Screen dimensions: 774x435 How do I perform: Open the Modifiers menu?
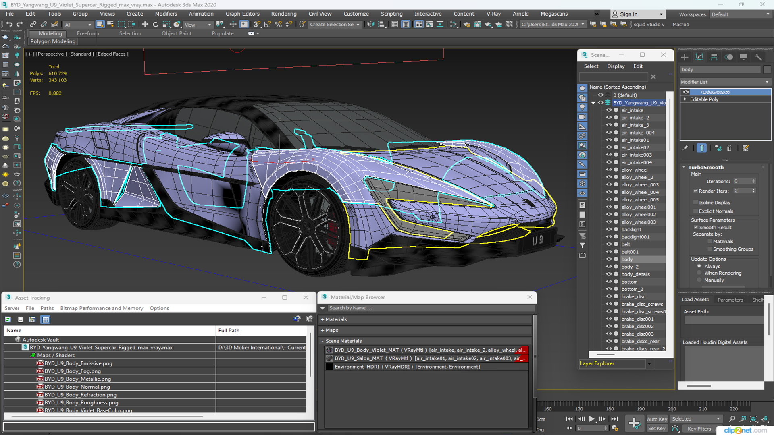pos(166,14)
